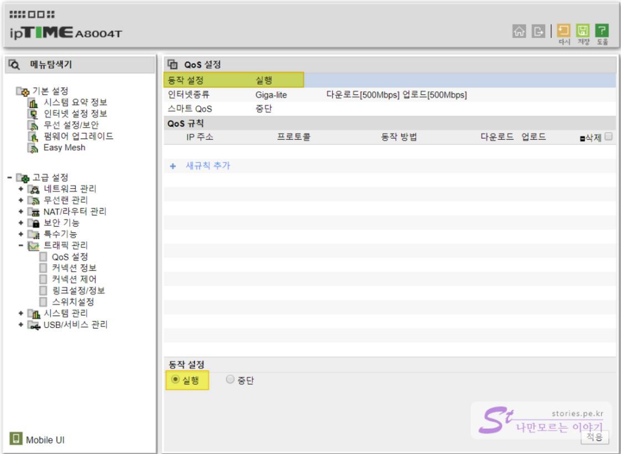Viewport: 621px width, 454px height.
Task: Open the Easy Mesh menu item
Action: [x=64, y=148]
